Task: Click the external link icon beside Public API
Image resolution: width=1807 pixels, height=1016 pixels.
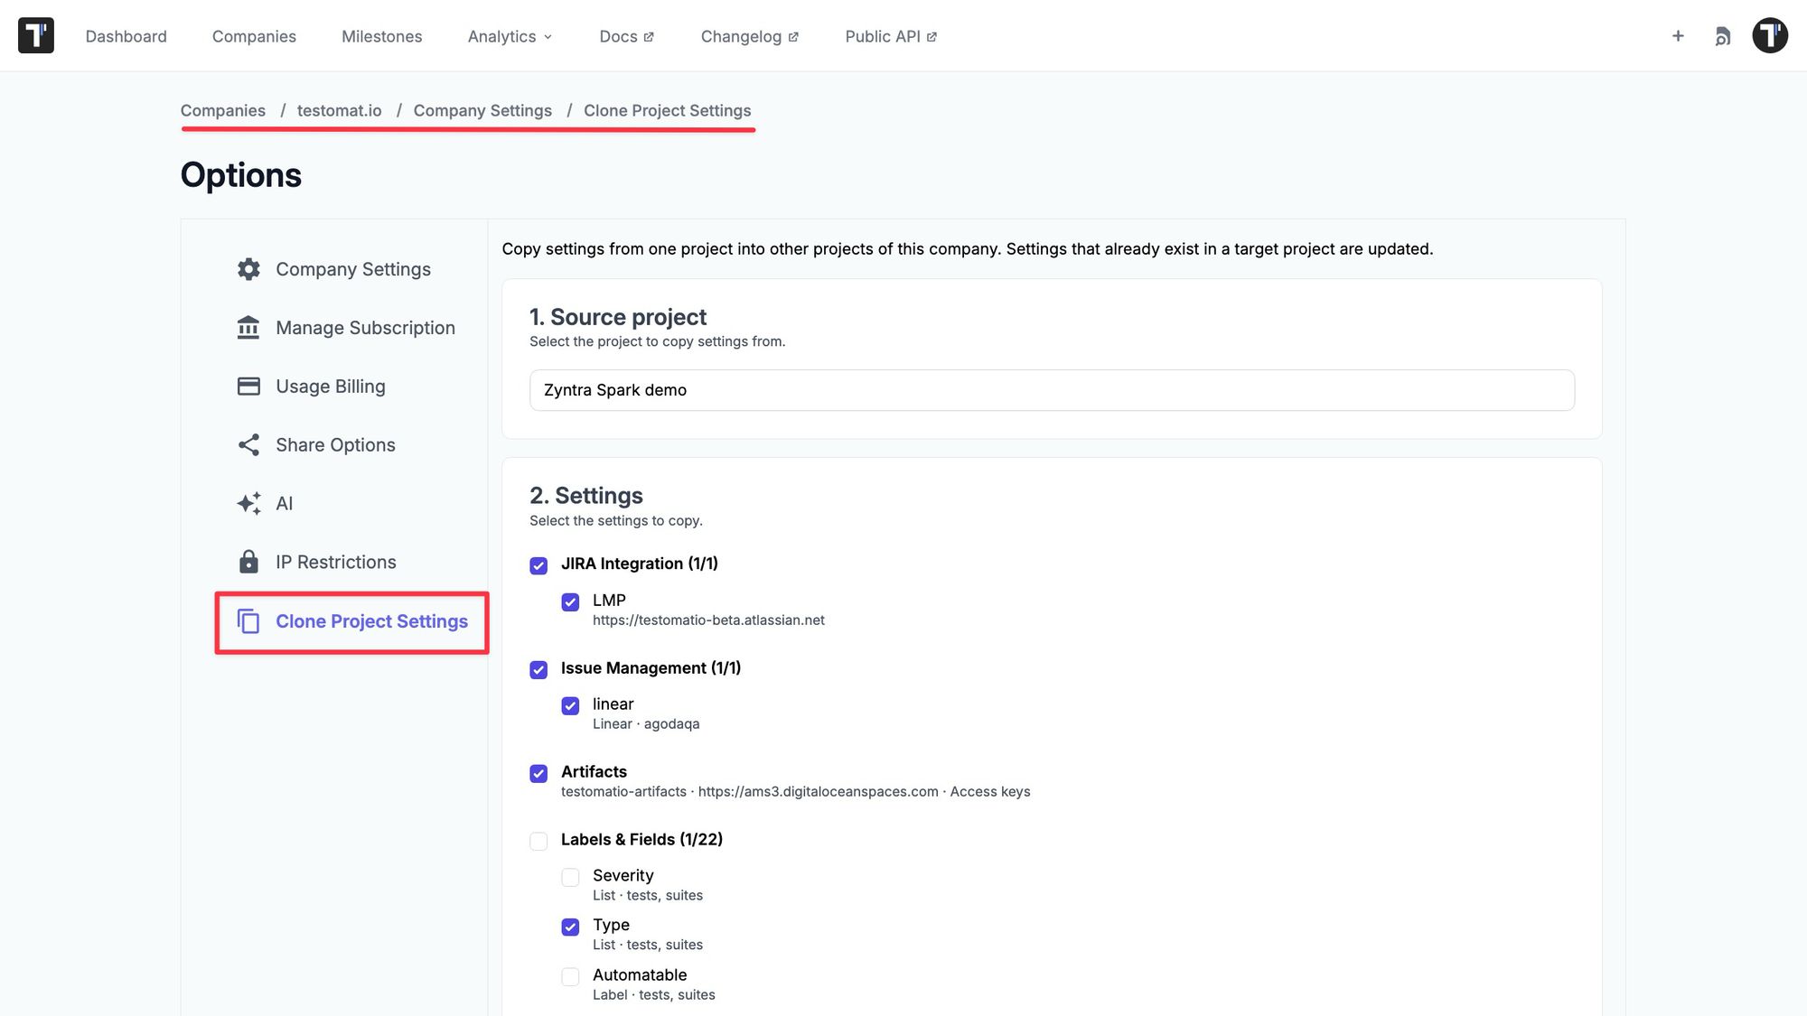Action: [x=932, y=37]
